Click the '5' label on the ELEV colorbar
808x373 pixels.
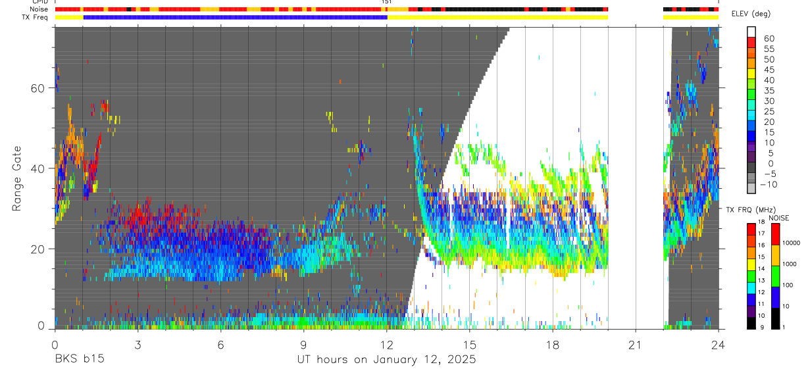(x=771, y=153)
